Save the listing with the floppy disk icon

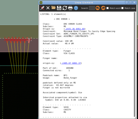click(59, 8)
